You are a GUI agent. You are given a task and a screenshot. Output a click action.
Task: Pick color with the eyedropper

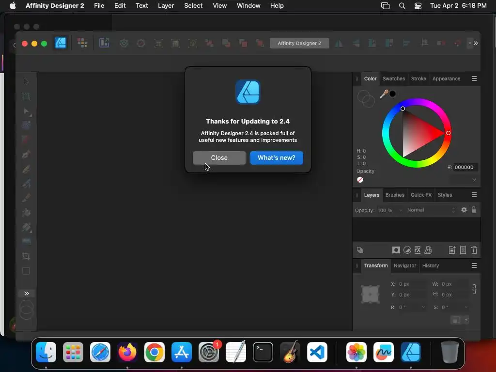[384, 93]
